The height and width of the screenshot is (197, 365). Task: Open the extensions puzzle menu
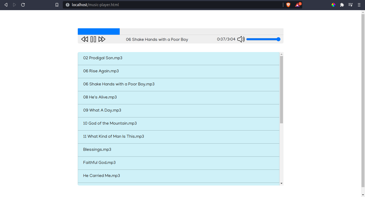(342, 5)
